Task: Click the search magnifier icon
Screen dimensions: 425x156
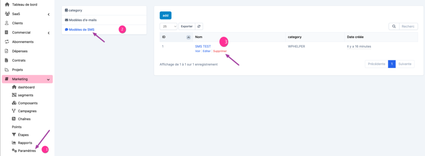Action: click(x=394, y=26)
